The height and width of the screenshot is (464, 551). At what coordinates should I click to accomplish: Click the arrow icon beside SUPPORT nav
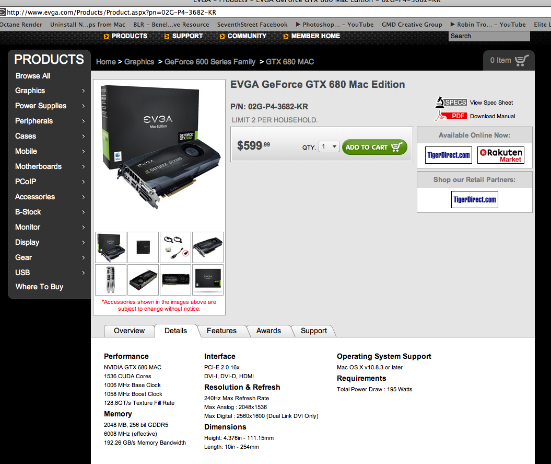(167, 36)
